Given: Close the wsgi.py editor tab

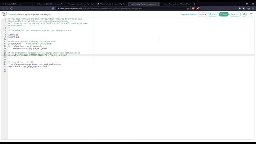Looking at the screenshot, I should click(x=158, y=4).
